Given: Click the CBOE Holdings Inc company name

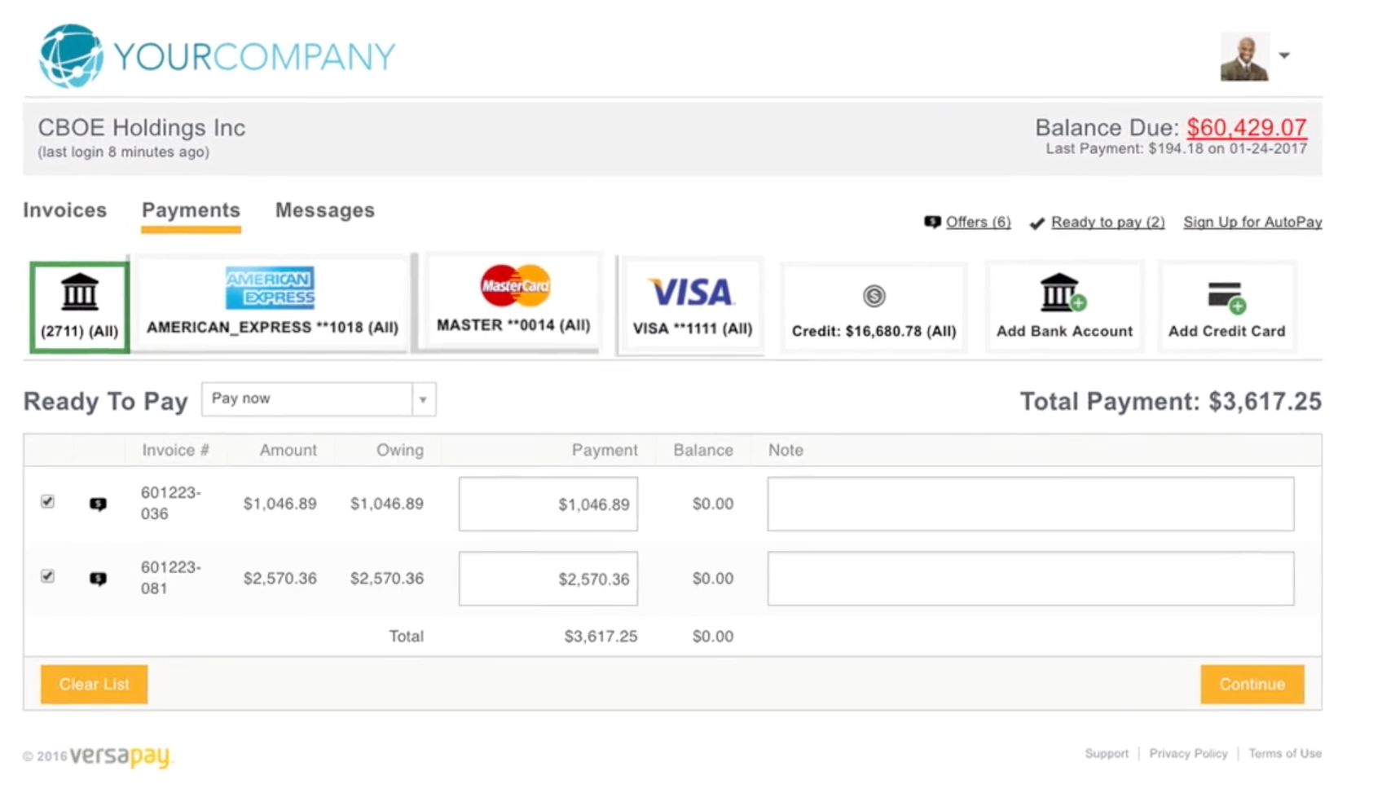Looking at the screenshot, I should [142, 127].
